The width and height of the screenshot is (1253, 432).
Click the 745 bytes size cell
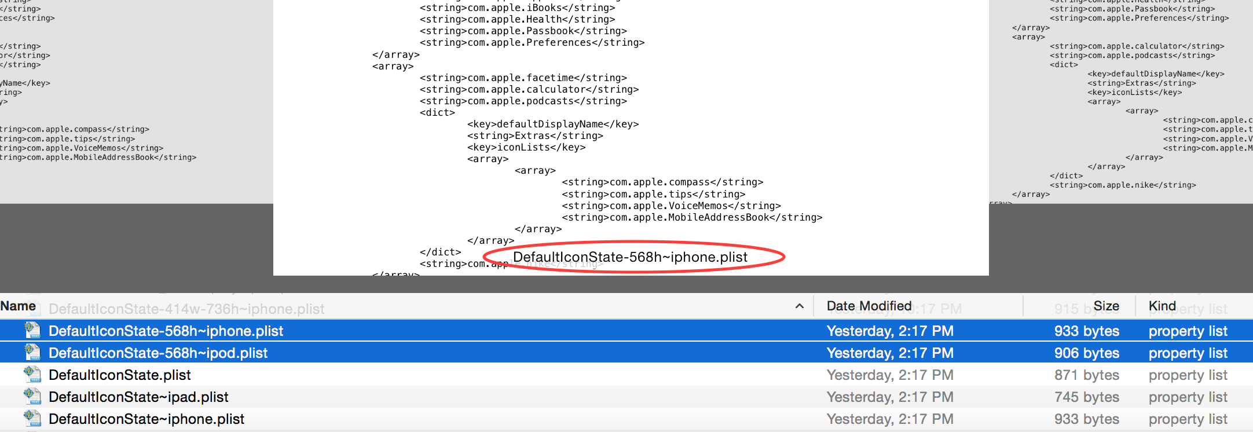[1086, 397]
